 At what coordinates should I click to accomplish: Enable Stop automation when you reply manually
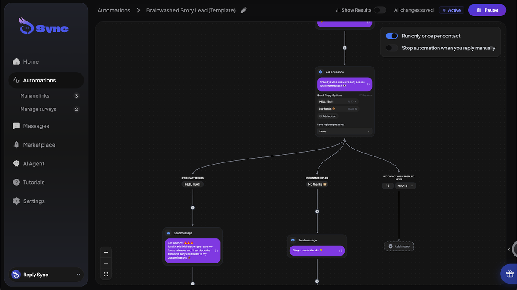[392, 48]
